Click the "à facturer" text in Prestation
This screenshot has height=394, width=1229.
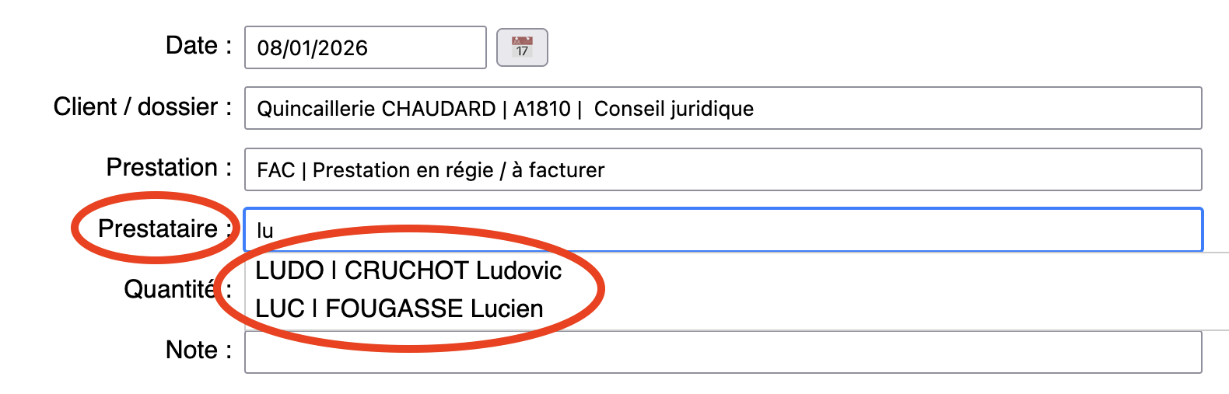click(x=558, y=170)
